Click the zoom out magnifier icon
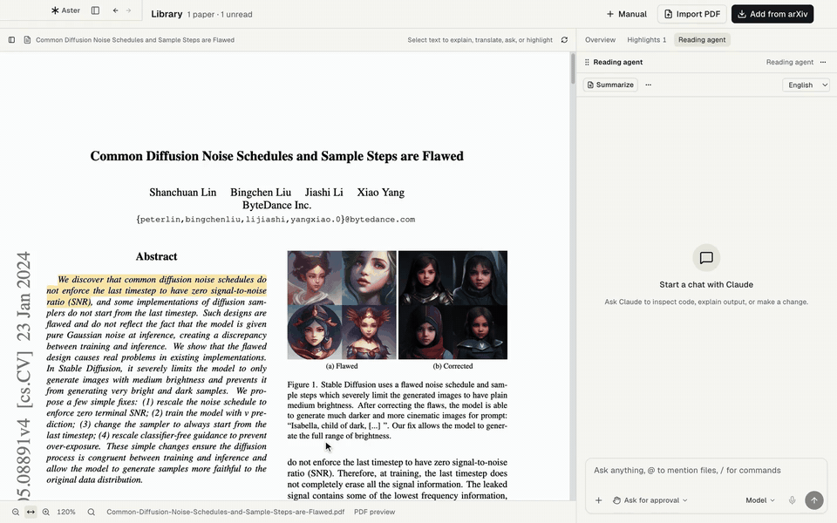 click(16, 512)
